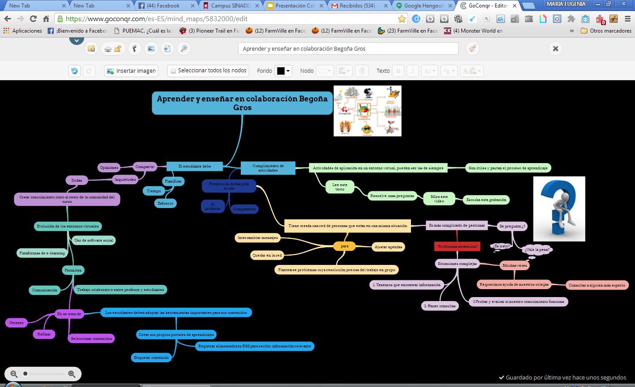Zoom in the mind map canvas
This screenshot has width=635, height=387.
tap(72, 374)
